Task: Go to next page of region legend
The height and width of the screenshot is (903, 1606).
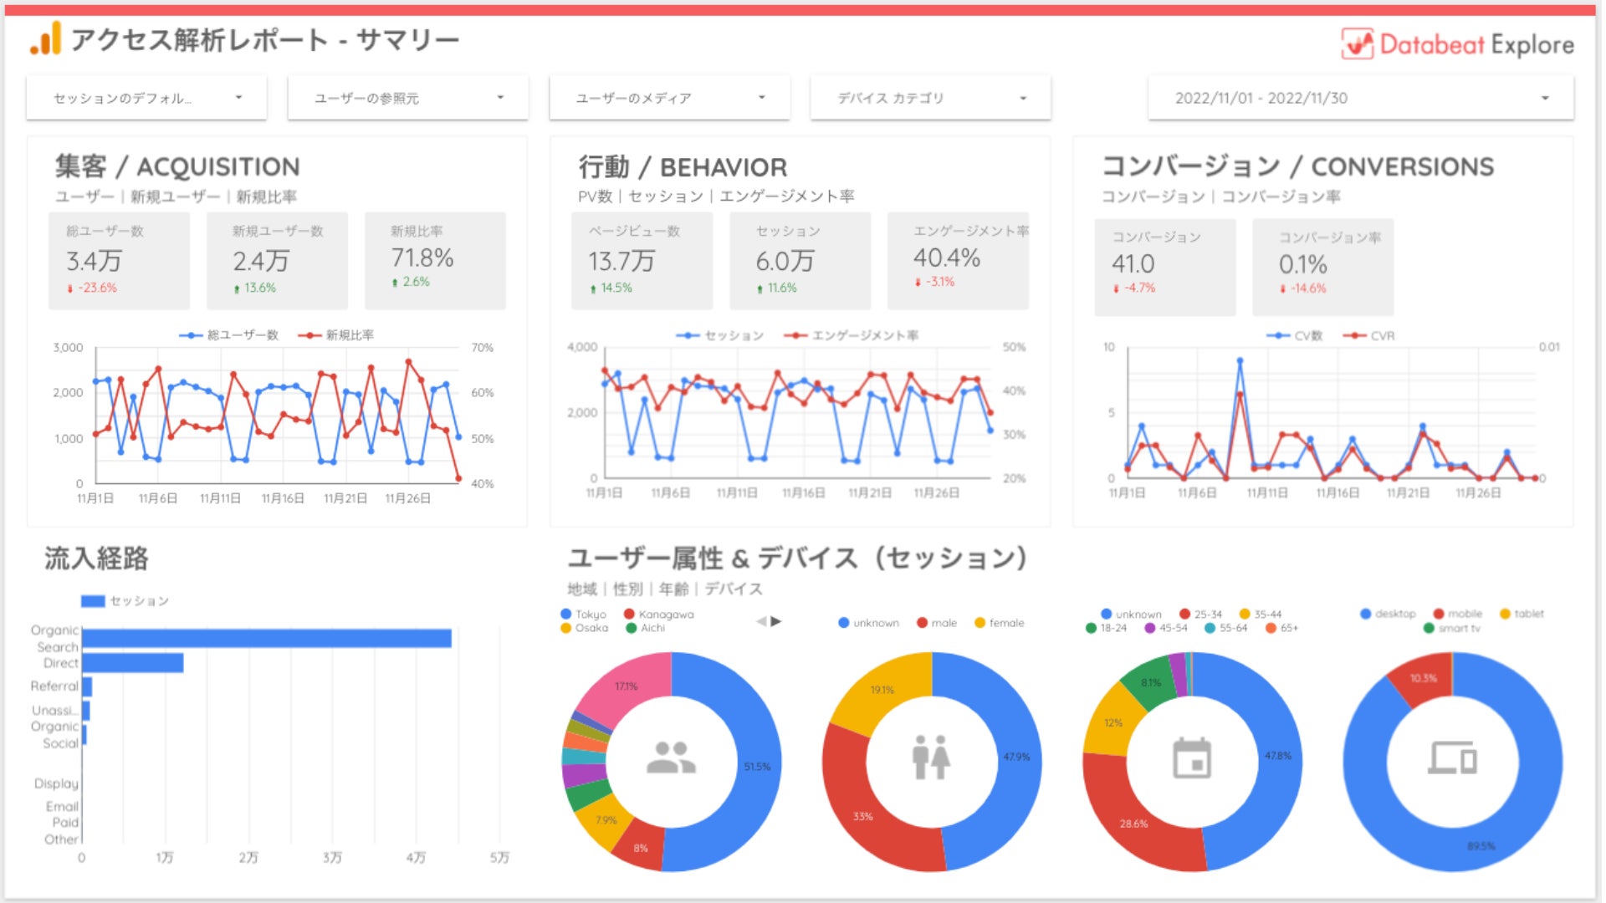Action: [x=776, y=621]
